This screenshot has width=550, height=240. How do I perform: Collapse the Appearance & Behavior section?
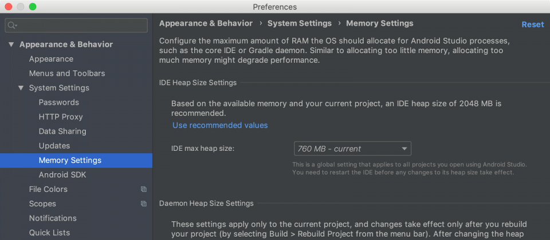[x=11, y=45]
